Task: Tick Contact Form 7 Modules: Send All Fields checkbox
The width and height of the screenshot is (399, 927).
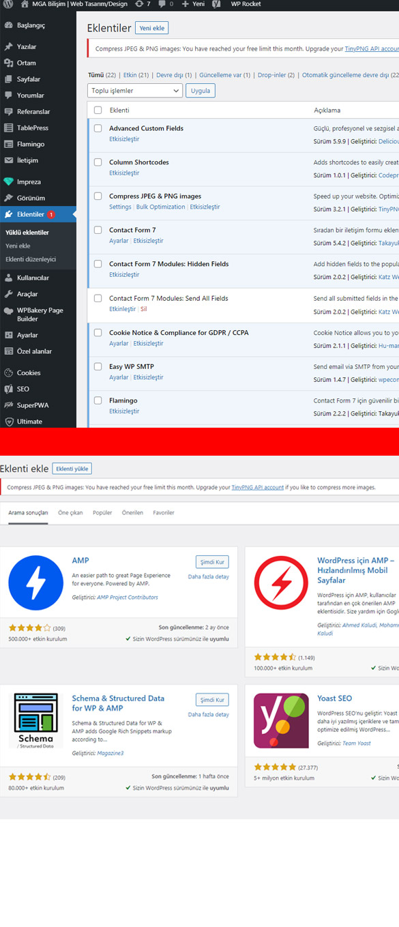Action: (98, 298)
